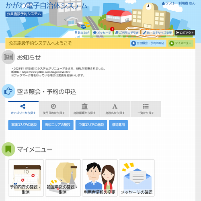201x201 pixels.
Task: Click the ブックマーク等 notice line
Action: tap(48, 76)
